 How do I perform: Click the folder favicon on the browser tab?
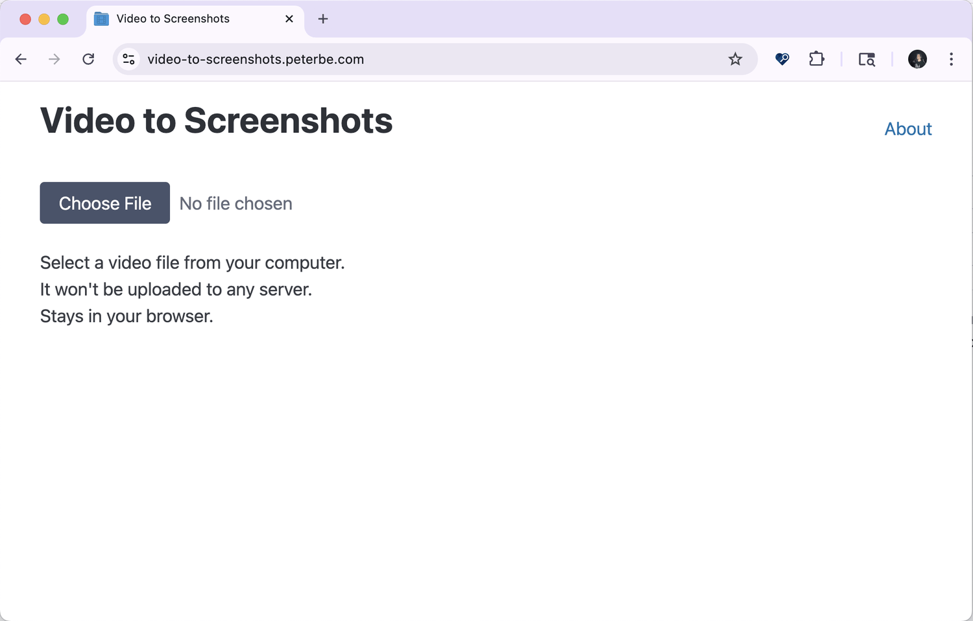tap(101, 19)
